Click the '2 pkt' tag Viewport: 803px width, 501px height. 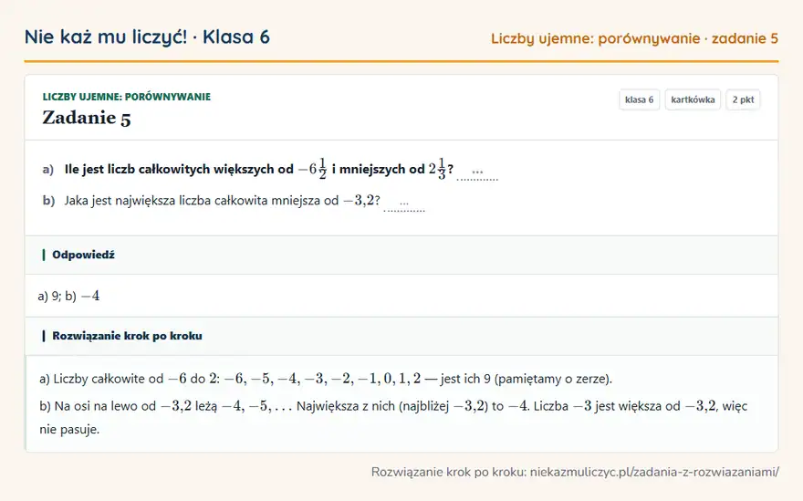pos(743,99)
